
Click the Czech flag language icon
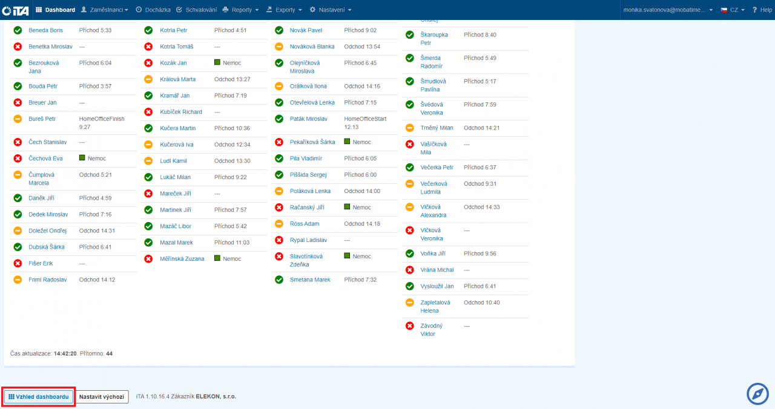tap(724, 10)
